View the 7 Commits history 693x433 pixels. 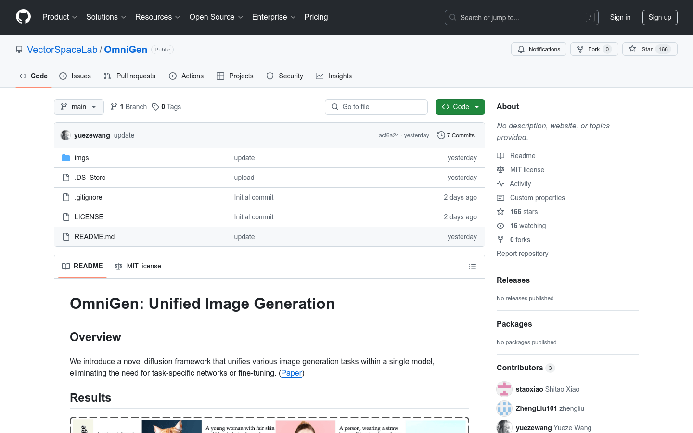(456, 135)
